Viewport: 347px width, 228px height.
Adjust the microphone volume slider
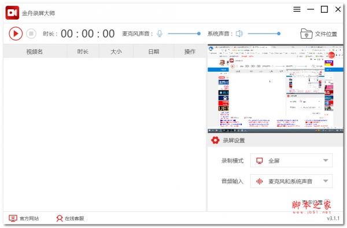pos(184,34)
